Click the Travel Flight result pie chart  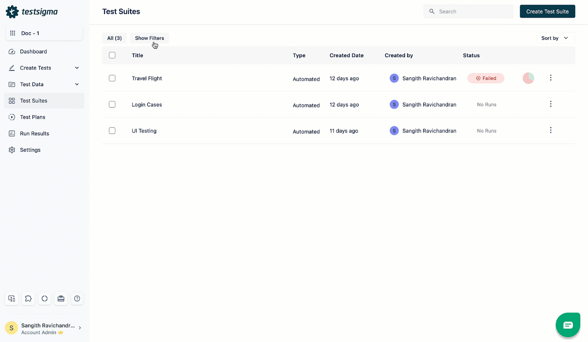point(528,78)
